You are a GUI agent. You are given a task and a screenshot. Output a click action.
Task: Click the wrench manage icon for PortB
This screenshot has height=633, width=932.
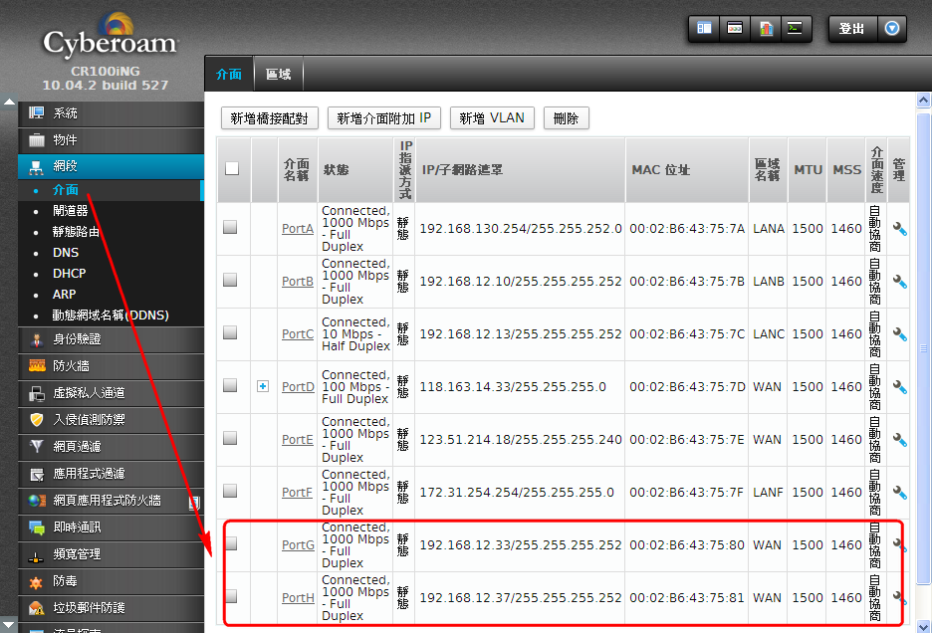pos(899,282)
